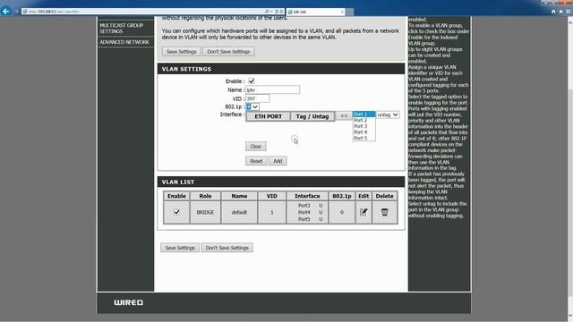Select the DIR-100 browser tab
The height and width of the screenshot is (322, 573).
(316, 12)
